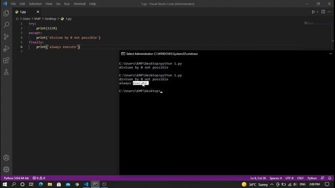Open the Search view in activity bar
The width and height of the screenshot is (335, 188).
pos(6,25)
